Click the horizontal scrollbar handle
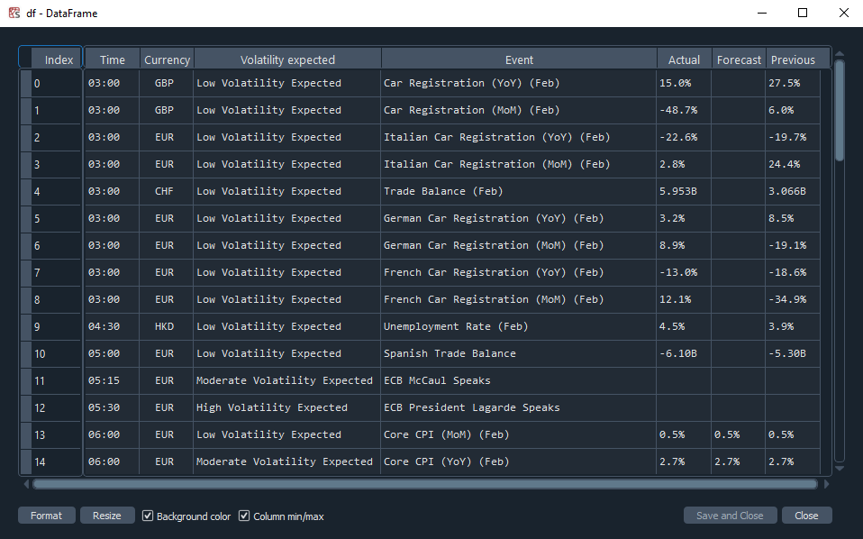The height and width of the screenshot is (539, 863). 425,484
